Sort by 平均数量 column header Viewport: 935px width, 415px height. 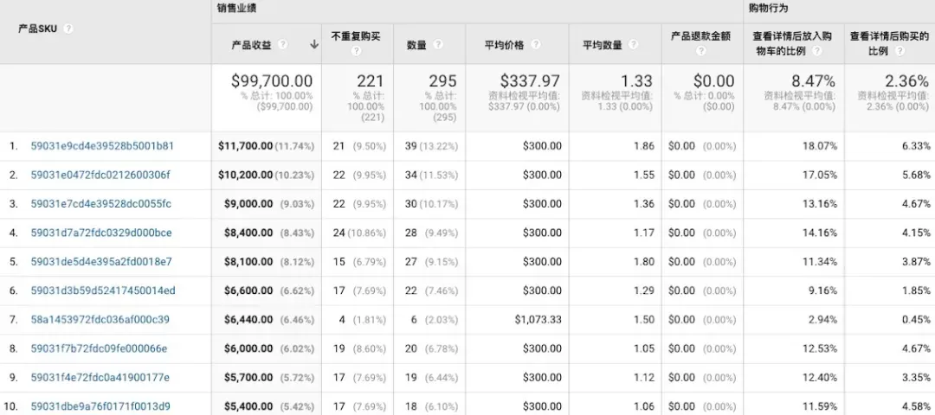pos(603,45)
